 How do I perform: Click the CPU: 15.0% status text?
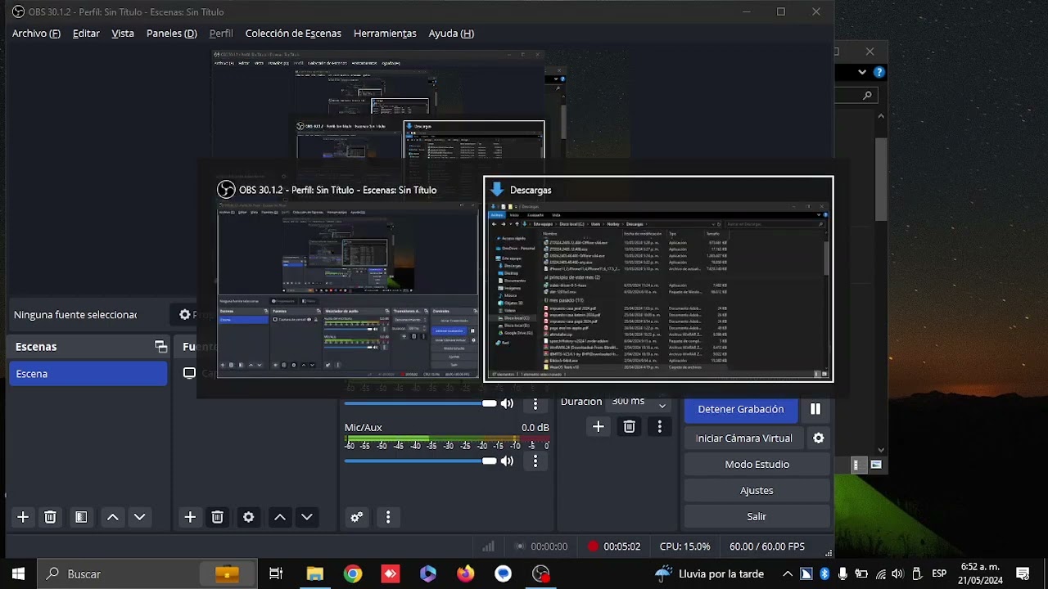coord(685,546)
